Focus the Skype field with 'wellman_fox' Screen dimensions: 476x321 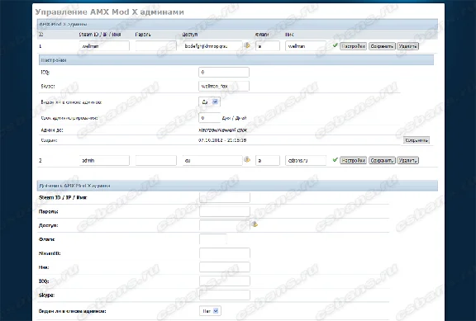click(x=224, y=86)
